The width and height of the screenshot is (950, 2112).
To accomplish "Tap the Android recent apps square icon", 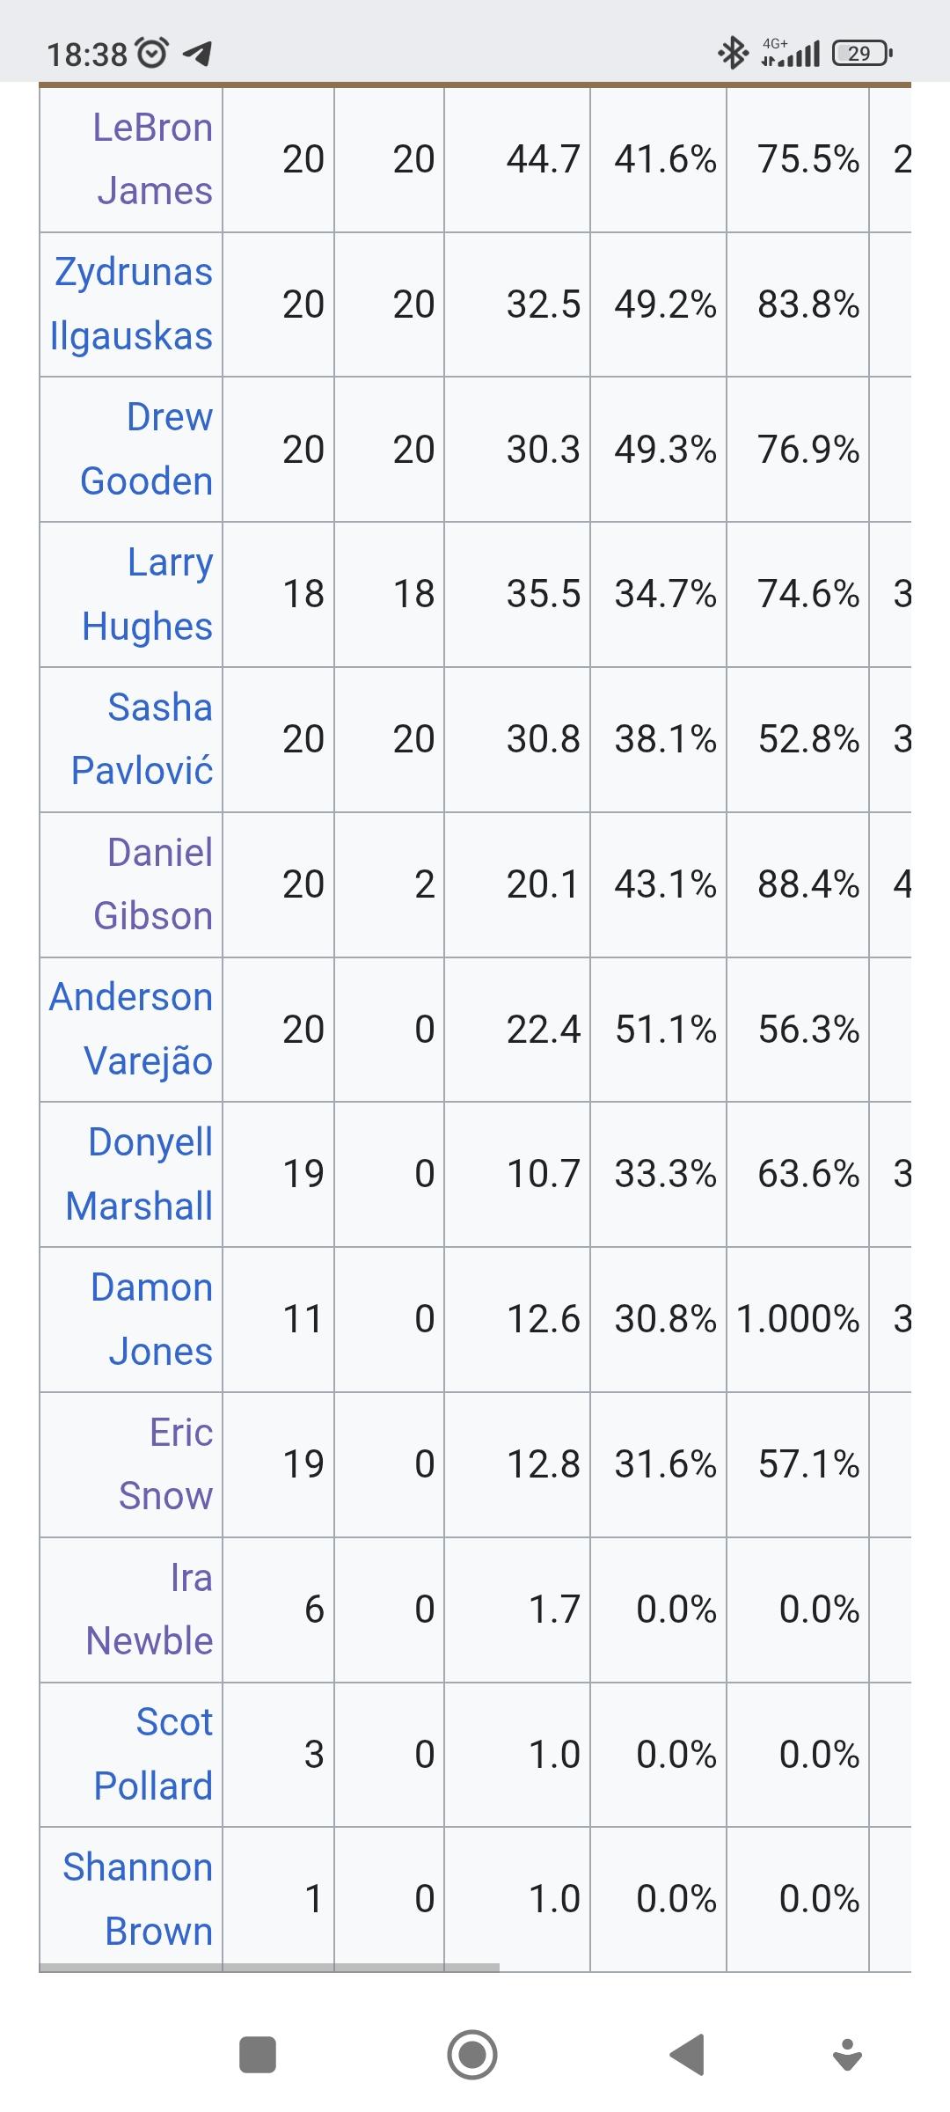I will tap(258, 2055).
